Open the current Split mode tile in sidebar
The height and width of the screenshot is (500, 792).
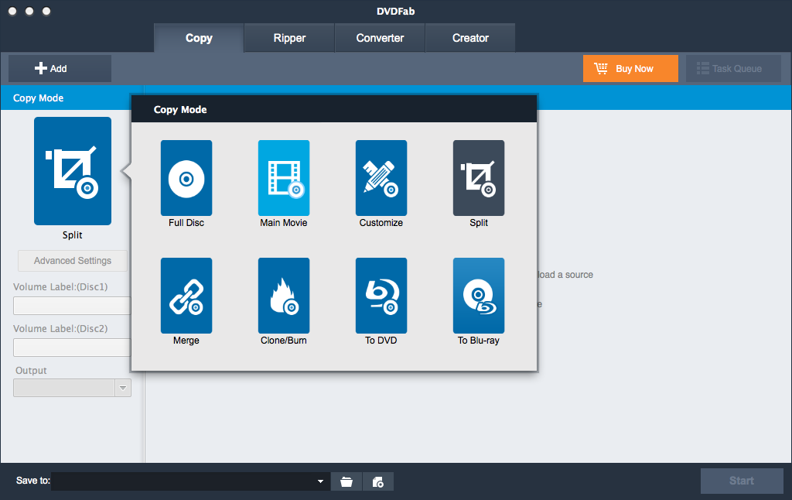pos(73,171)
